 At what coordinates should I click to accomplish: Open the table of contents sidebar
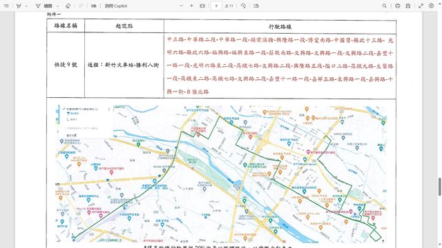pyautogui.click(x=6, y=6)
